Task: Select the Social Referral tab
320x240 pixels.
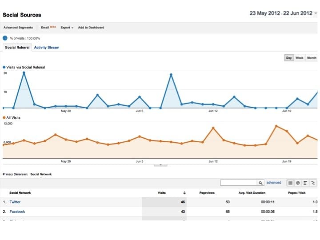Action: (17, 48)
